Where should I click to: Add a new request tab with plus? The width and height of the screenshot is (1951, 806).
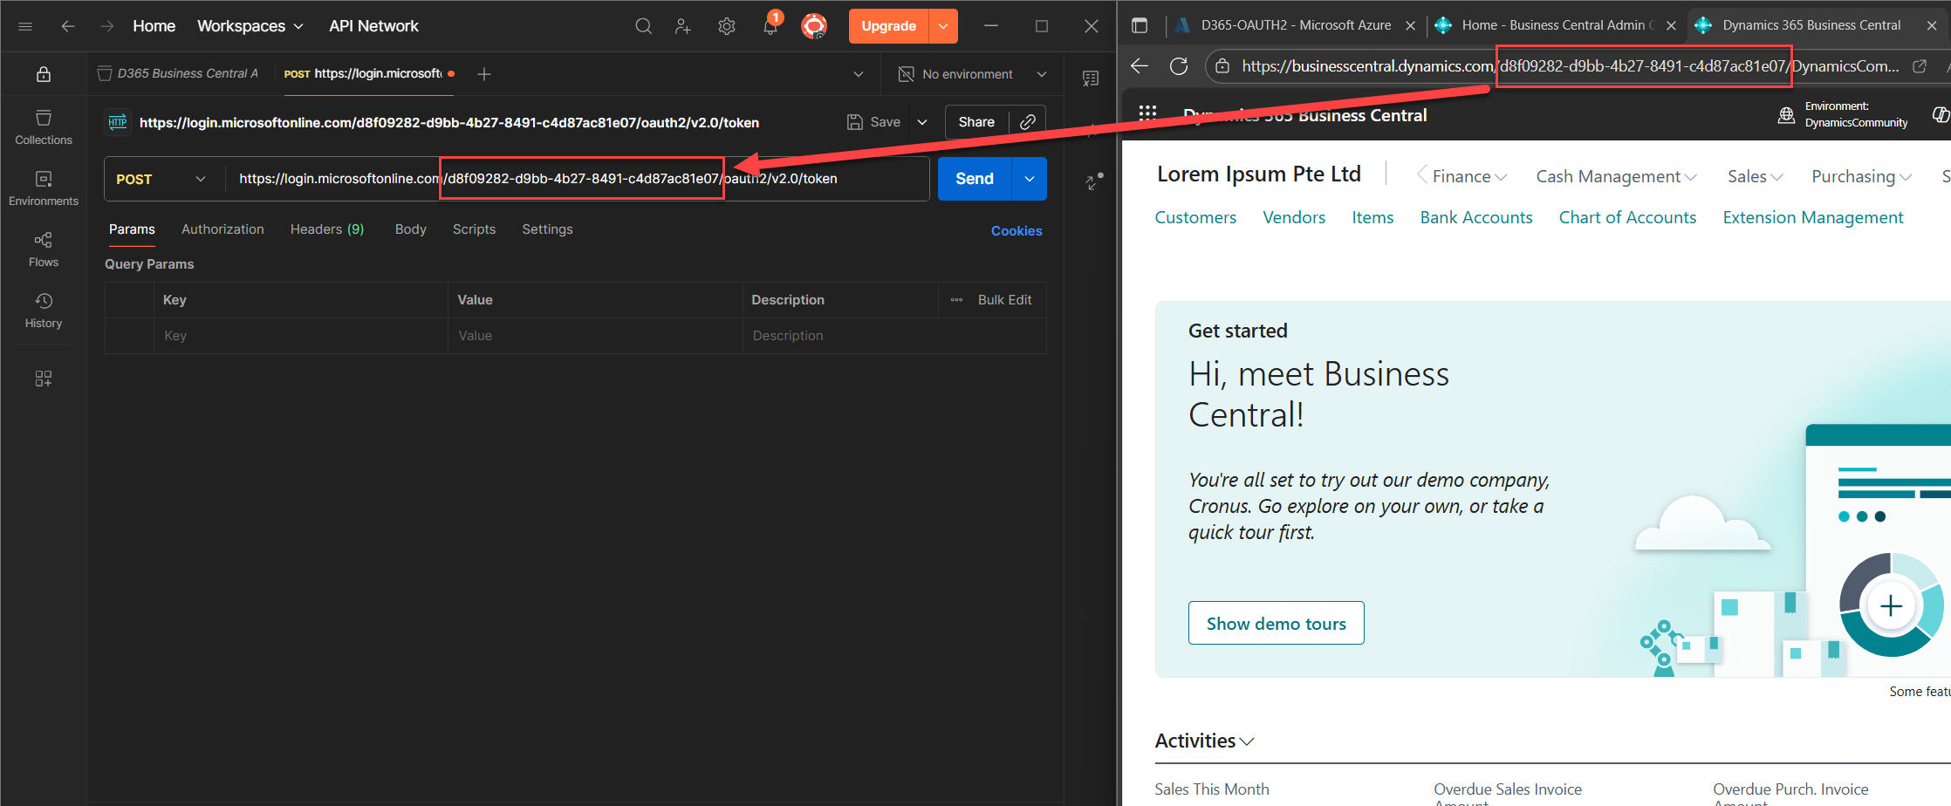click(484, 74)
